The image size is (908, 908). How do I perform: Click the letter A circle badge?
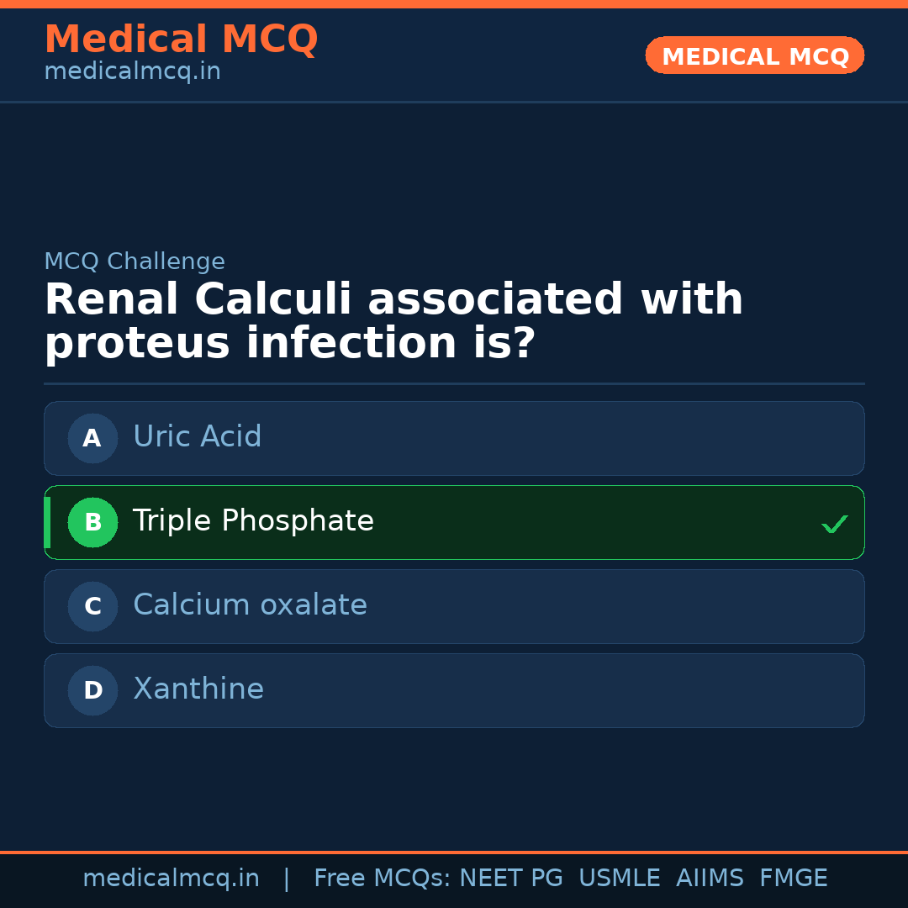click(x=92, y=438)
